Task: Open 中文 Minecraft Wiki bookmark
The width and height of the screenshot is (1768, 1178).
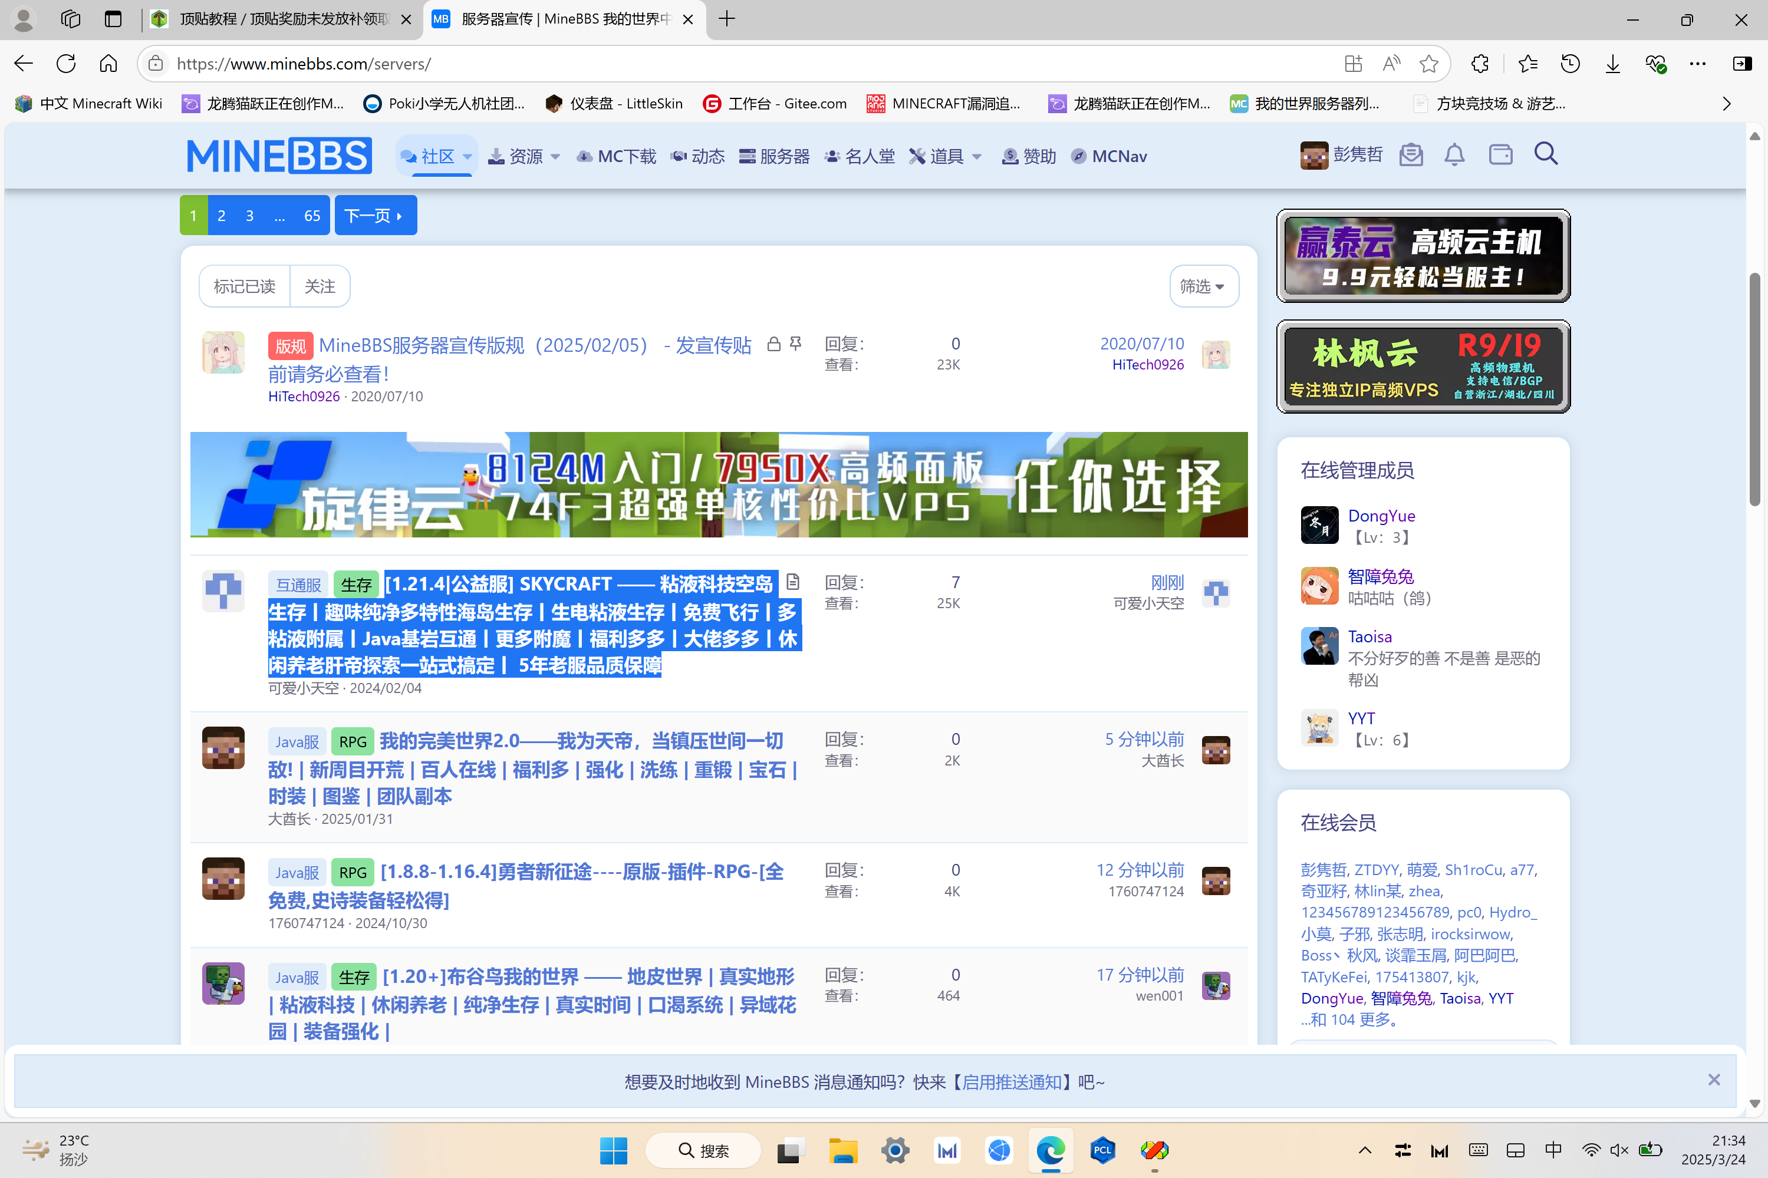Action: pos(88,104)
